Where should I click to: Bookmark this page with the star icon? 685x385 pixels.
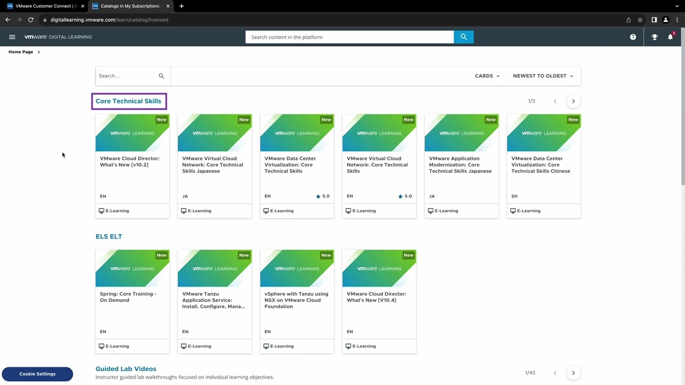[x=640, y=20]
